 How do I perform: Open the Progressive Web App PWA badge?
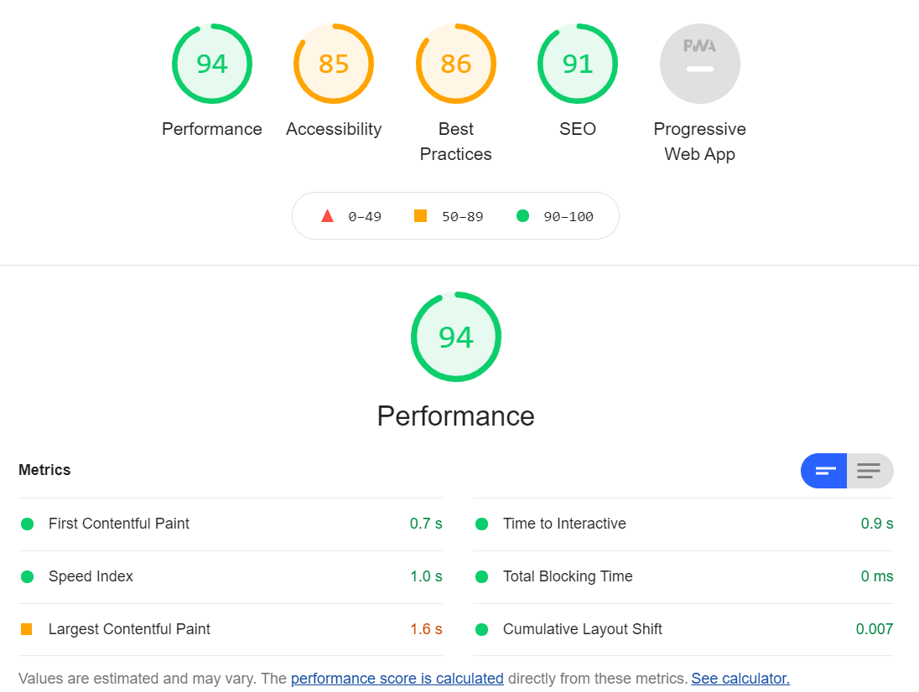click(x=700, y=64)
